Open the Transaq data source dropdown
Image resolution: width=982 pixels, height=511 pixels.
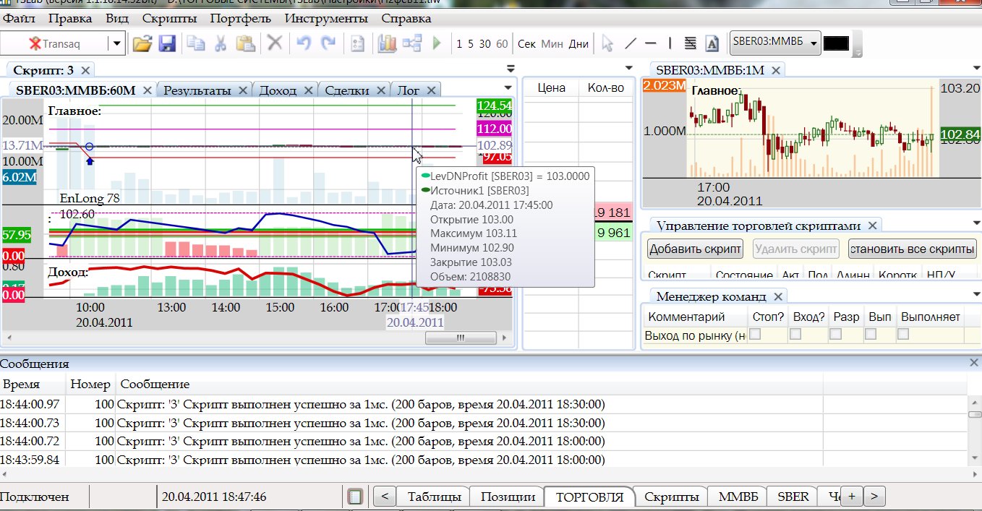pyautogui.click(x=117, y=43)
